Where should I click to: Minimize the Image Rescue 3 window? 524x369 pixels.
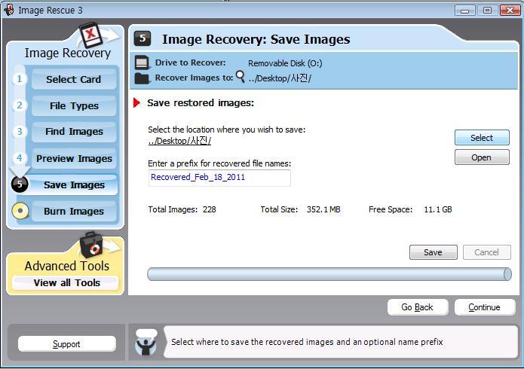464,11
